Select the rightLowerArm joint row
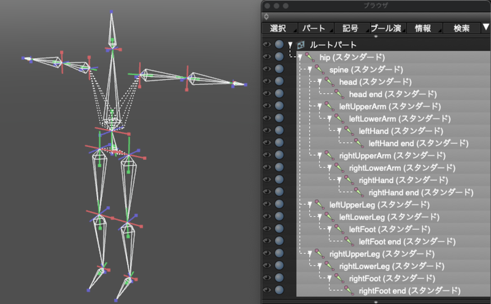The image size is (491, 304). point(393,168)
